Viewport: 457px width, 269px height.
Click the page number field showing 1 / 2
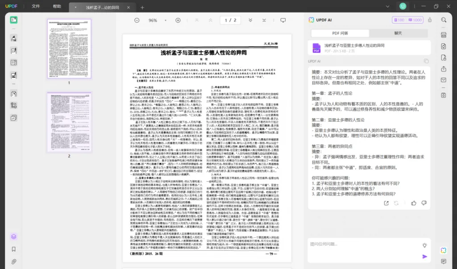[230, 20]
